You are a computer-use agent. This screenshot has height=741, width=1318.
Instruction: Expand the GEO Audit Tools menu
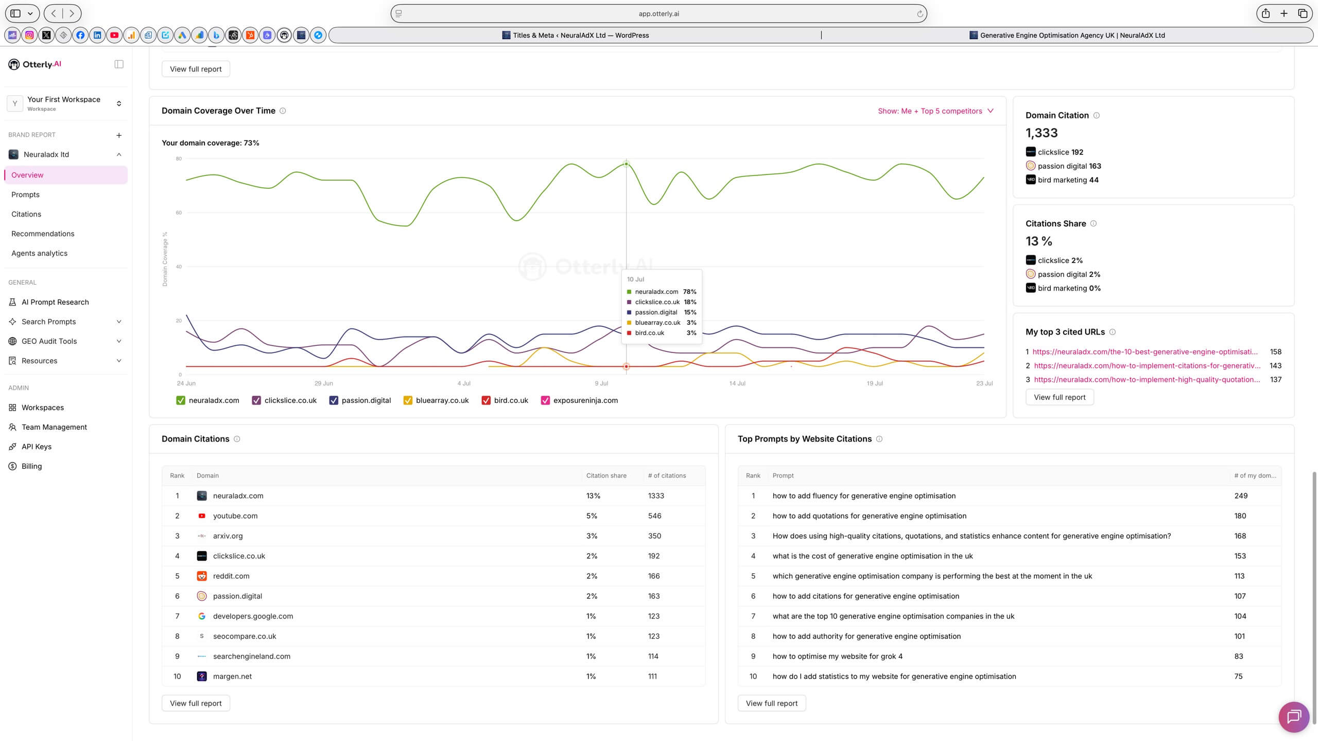(65, 341)
